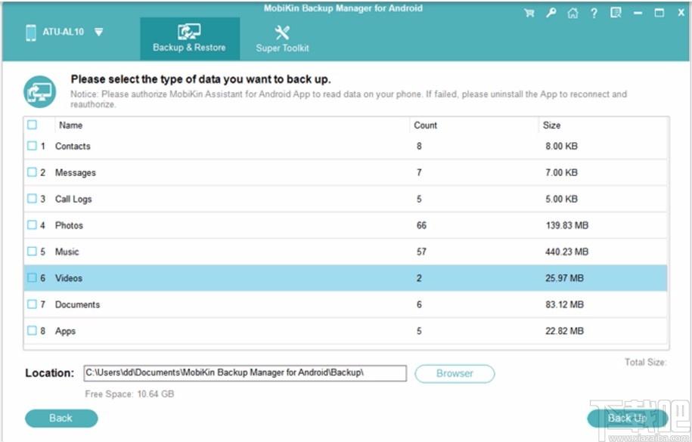Click the Total Size label

coord(645,363)
